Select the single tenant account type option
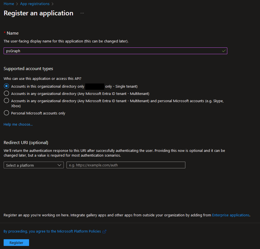The image size is (260, 249). click(x=6, y=86)
